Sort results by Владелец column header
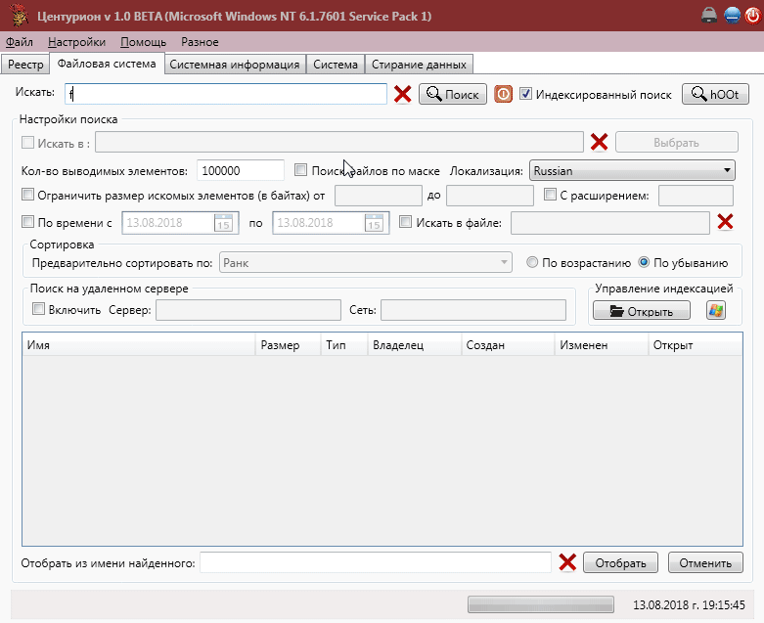The height and width of the screenshot is (623, 764). pyautogui.click(x=414, y=345)
